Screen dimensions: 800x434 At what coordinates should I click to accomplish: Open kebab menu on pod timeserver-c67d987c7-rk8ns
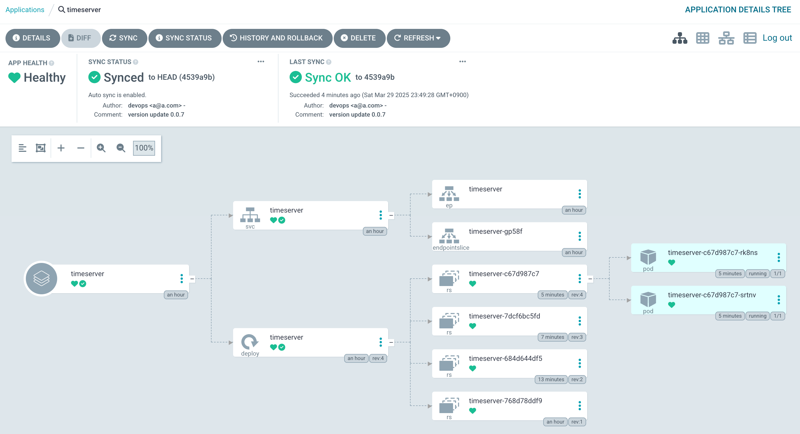779,257
